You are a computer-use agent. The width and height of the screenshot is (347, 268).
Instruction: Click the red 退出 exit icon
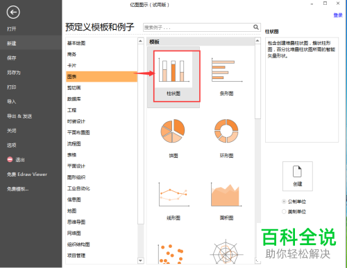(x=10, y=159)
